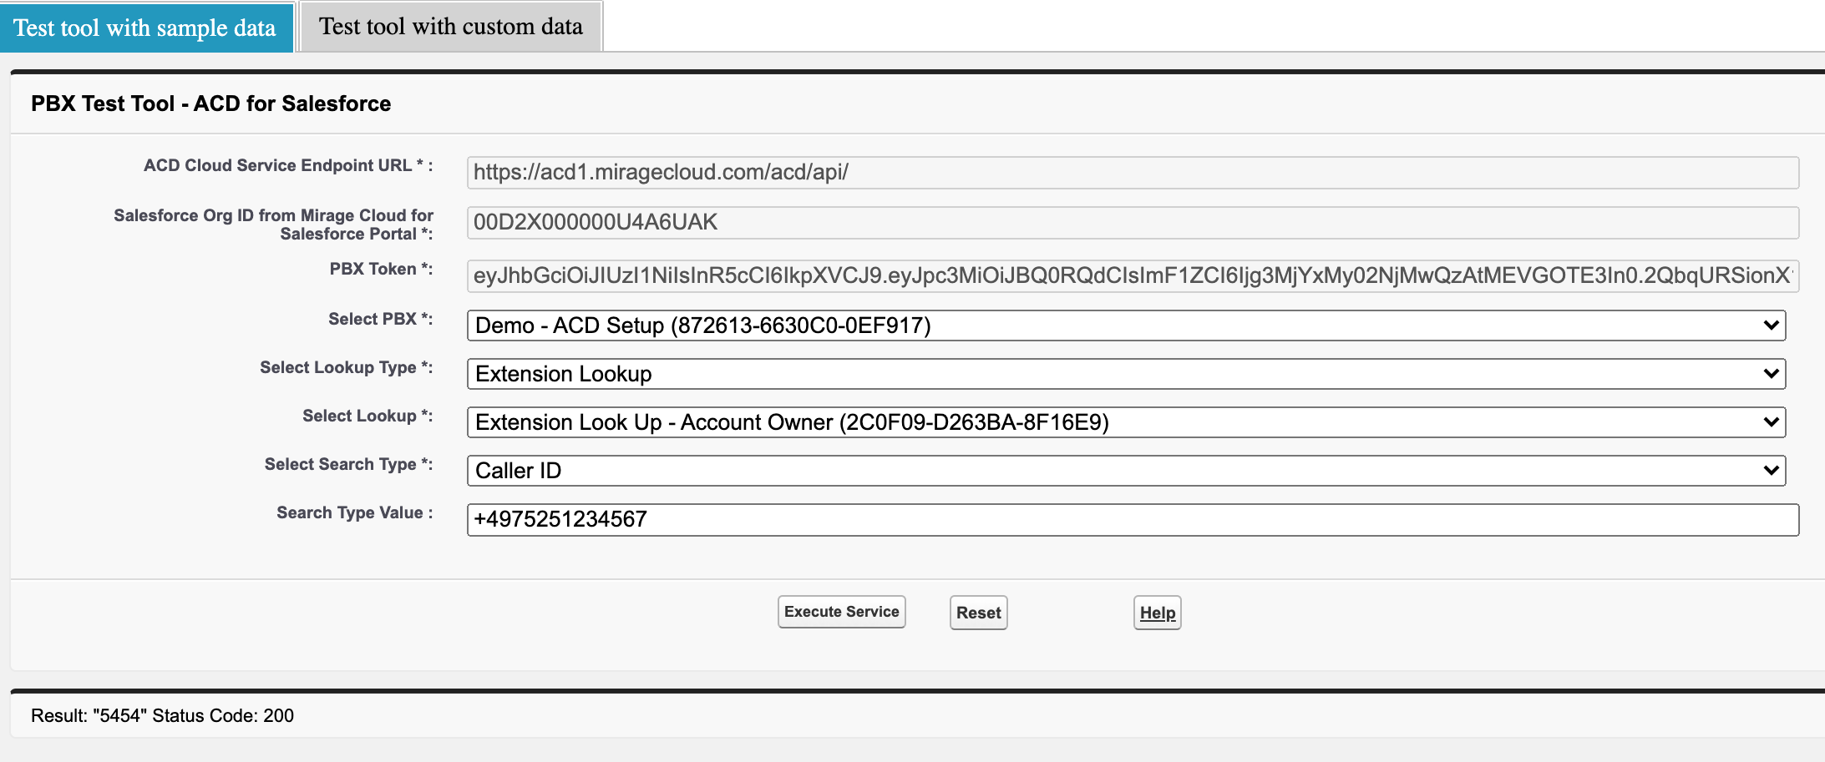Click the Search Type Value label
The height and width of the screenshot is (762, 1825).
click(x=355, y=512)
